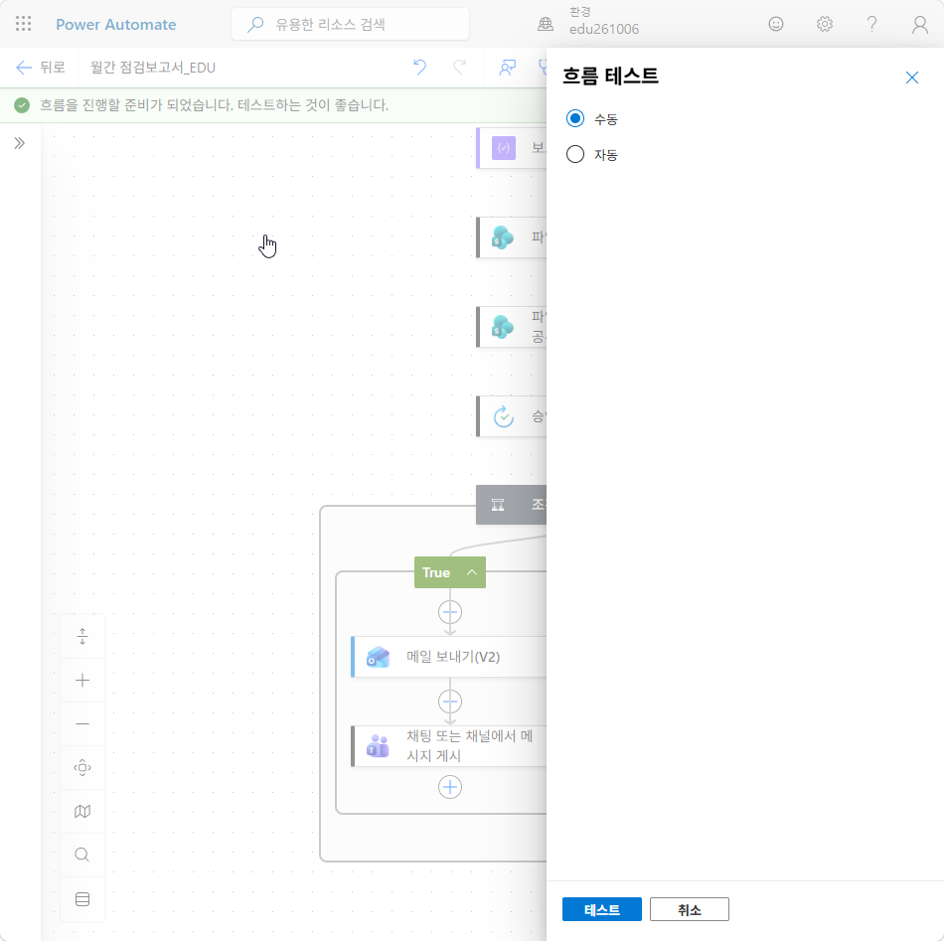The width and height of the screenshot is (944, 941).
Task: Go back with the 뒤로 button
Action: pyautogui.click(x=41, y=68)
